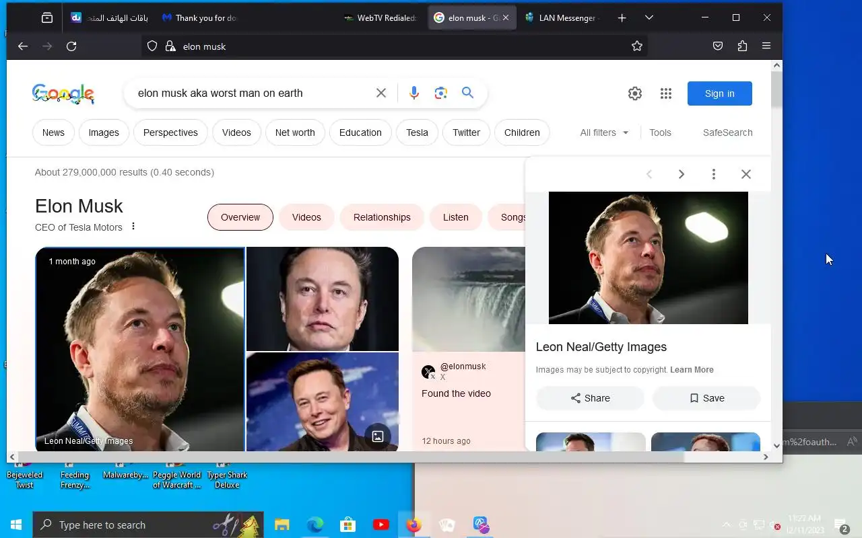Open the Pocket save icon in Firefox toolbar
The width and height of the screenshot is (862, 538).
[x=718, y=46]
